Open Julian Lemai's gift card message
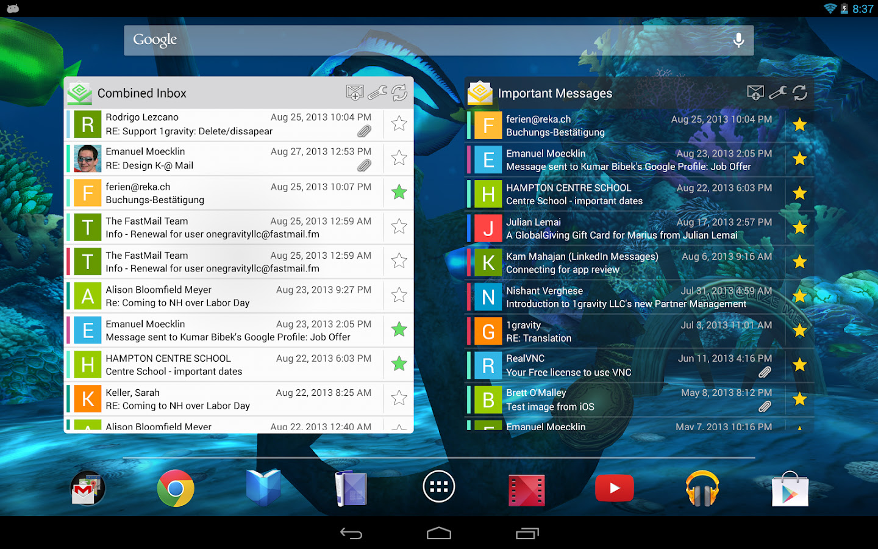Image resolution: width=878 pixels, height=549 pixels. [610, 228]
